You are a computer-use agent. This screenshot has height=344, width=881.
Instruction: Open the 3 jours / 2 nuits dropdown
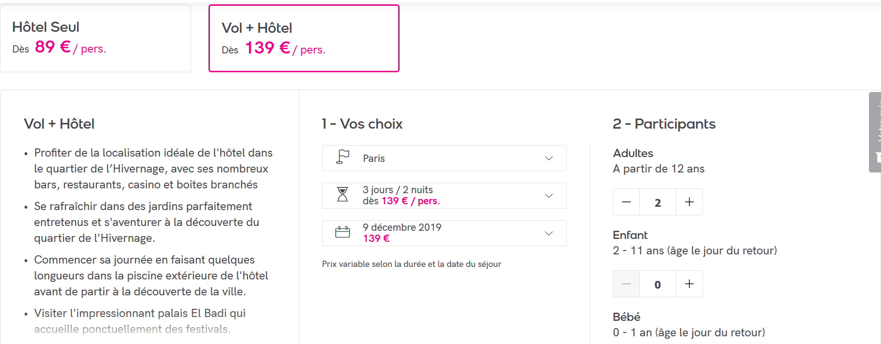pyautogui.click(x=444, y=195)
